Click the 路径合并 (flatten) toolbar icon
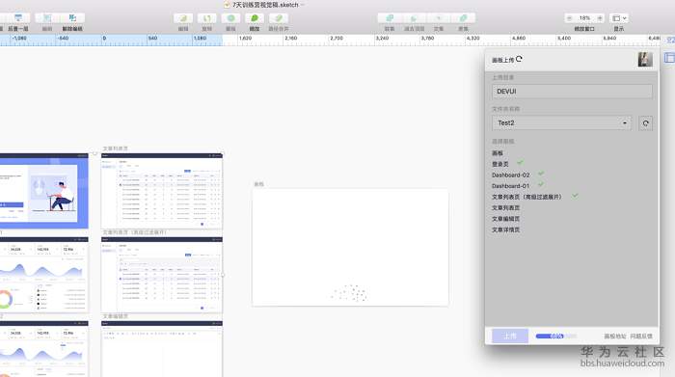675x377 pixels. pyautogui.click(x=279, y=18)
